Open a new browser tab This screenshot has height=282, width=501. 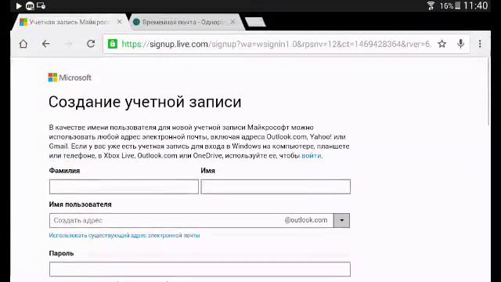(255, 22)
